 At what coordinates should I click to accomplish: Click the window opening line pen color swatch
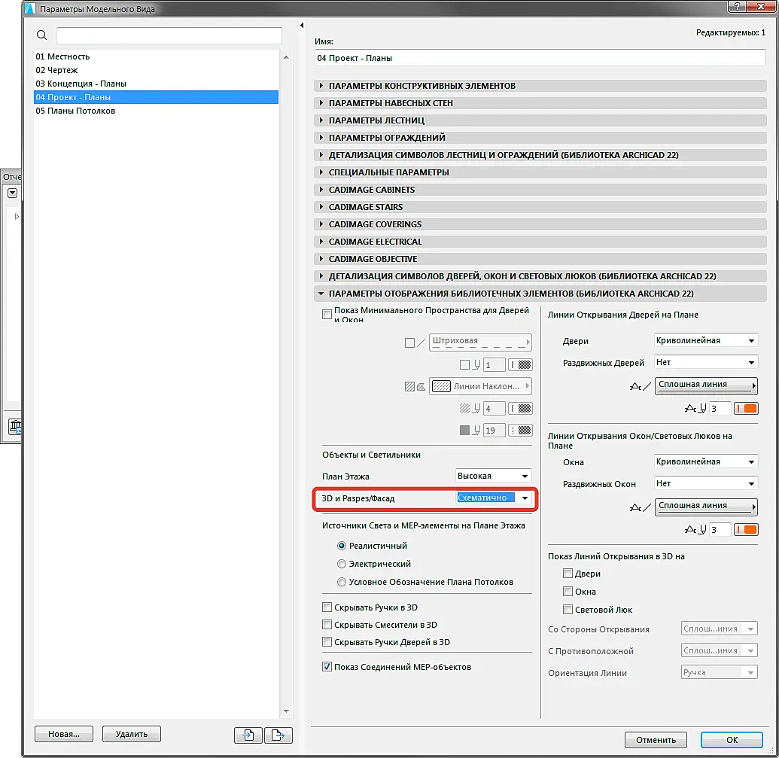click(746, 529)
